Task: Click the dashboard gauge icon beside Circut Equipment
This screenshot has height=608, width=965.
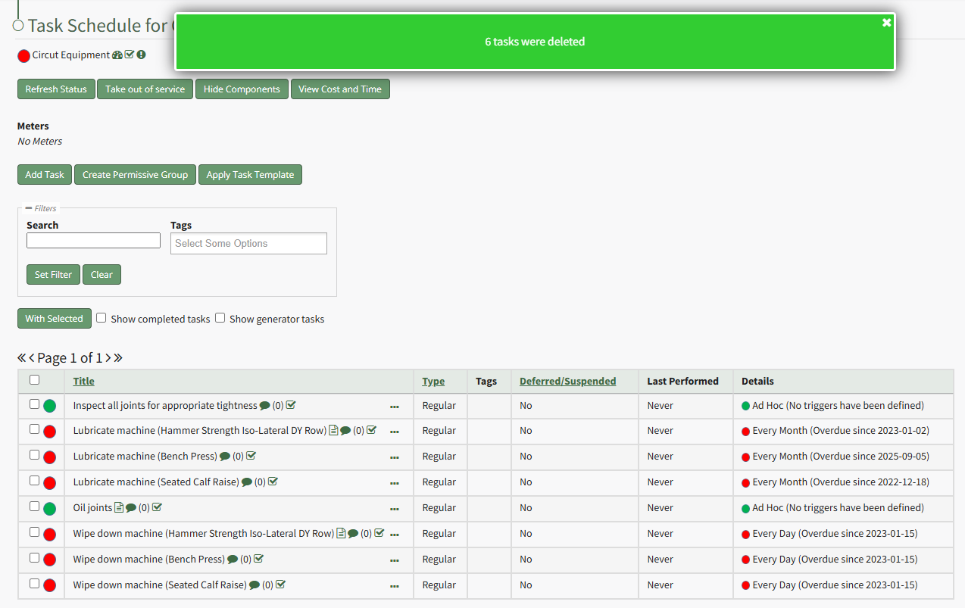Action: tap(117, 55)
